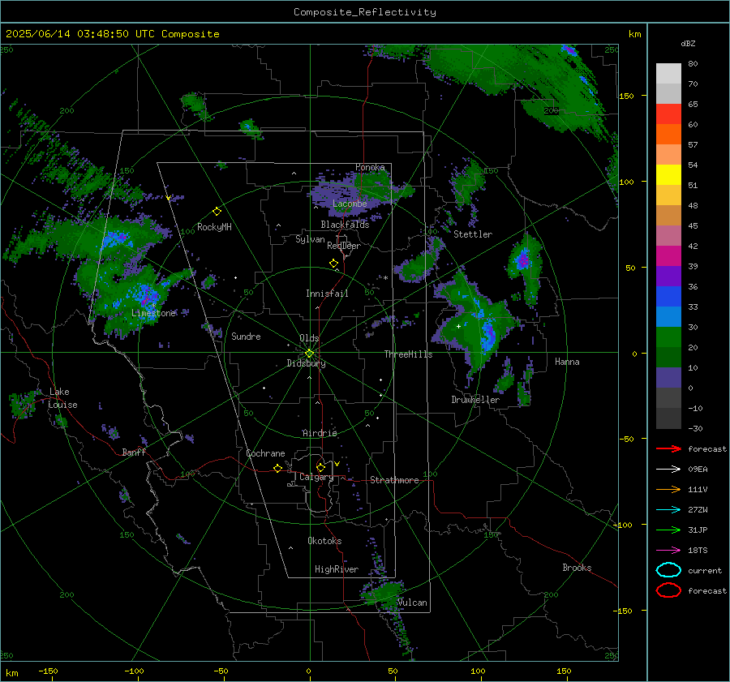The width and height of the screenshot is (730, 682).
Task: Click the Limestone label
Action: [x=153, y=313]
